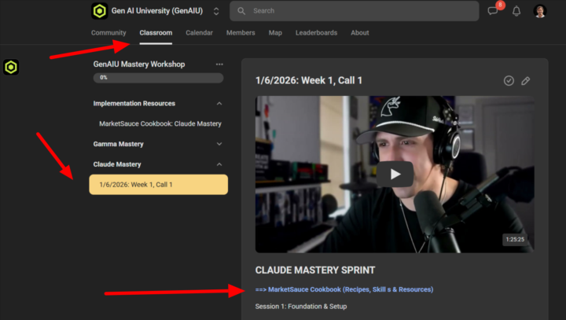566x320 pixels.
Task: Play the Week 1 Call 1 video
Action: [x=395, y=174]
